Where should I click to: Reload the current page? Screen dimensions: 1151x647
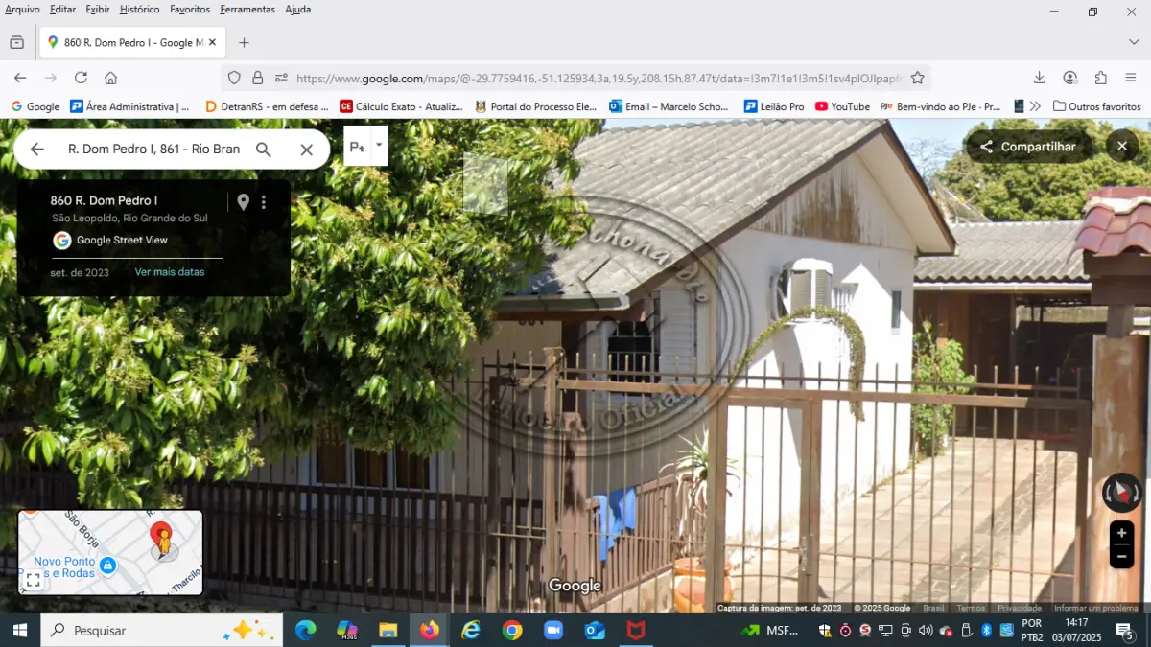pyautogui.click(x=81, y=78)
